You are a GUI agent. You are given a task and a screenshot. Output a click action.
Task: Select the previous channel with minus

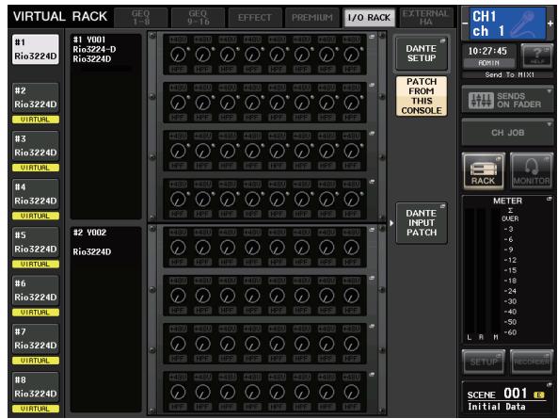465,24
